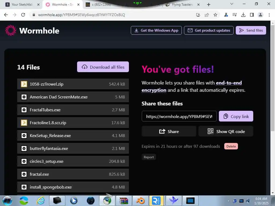Open Internet Explorer from taskbar
Screen dimensions: 275x206
click(x=41, y=201)
